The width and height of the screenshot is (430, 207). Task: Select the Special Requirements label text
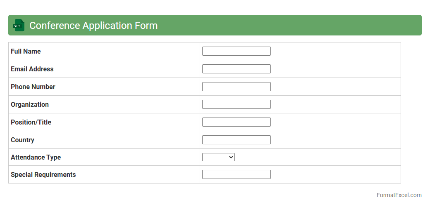coord(43,174)
